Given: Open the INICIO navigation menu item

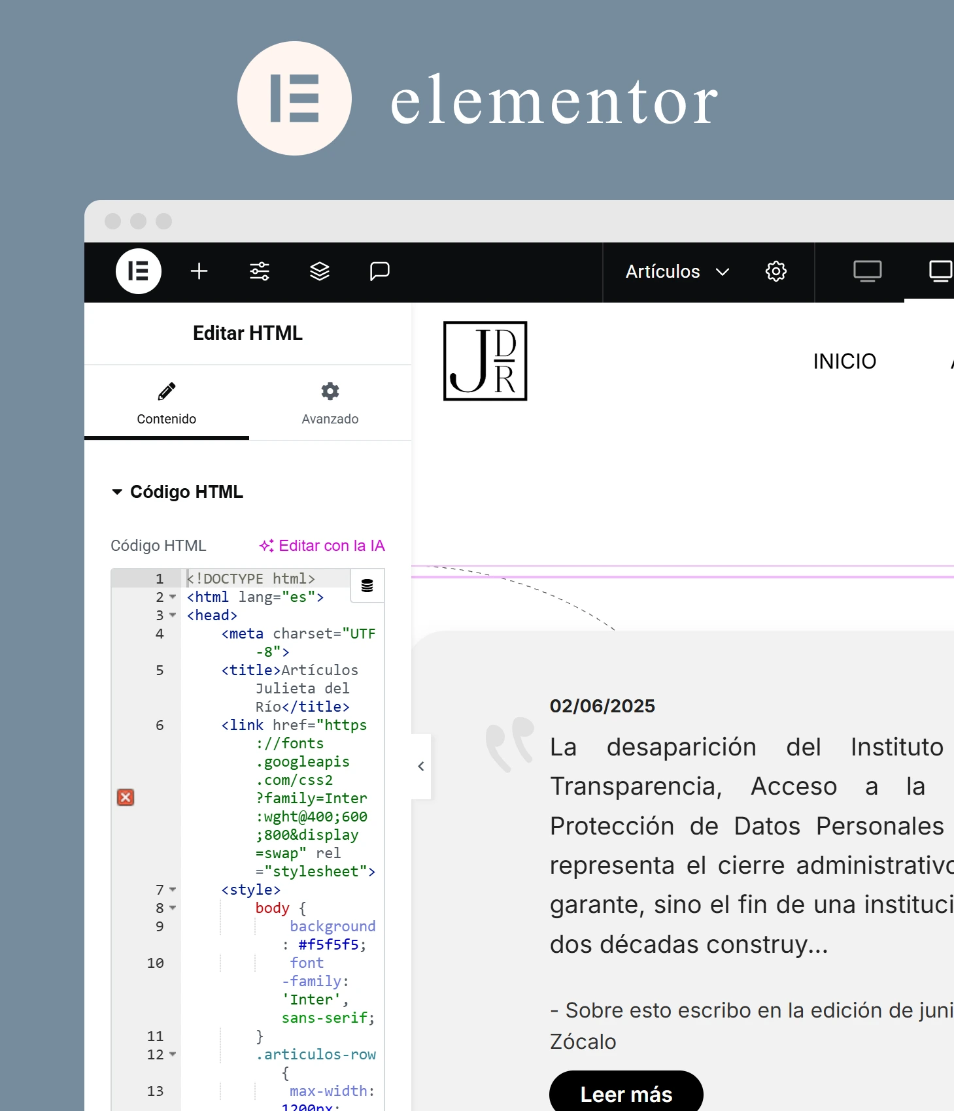Looking at the screenshot, I should pos(845,361).
